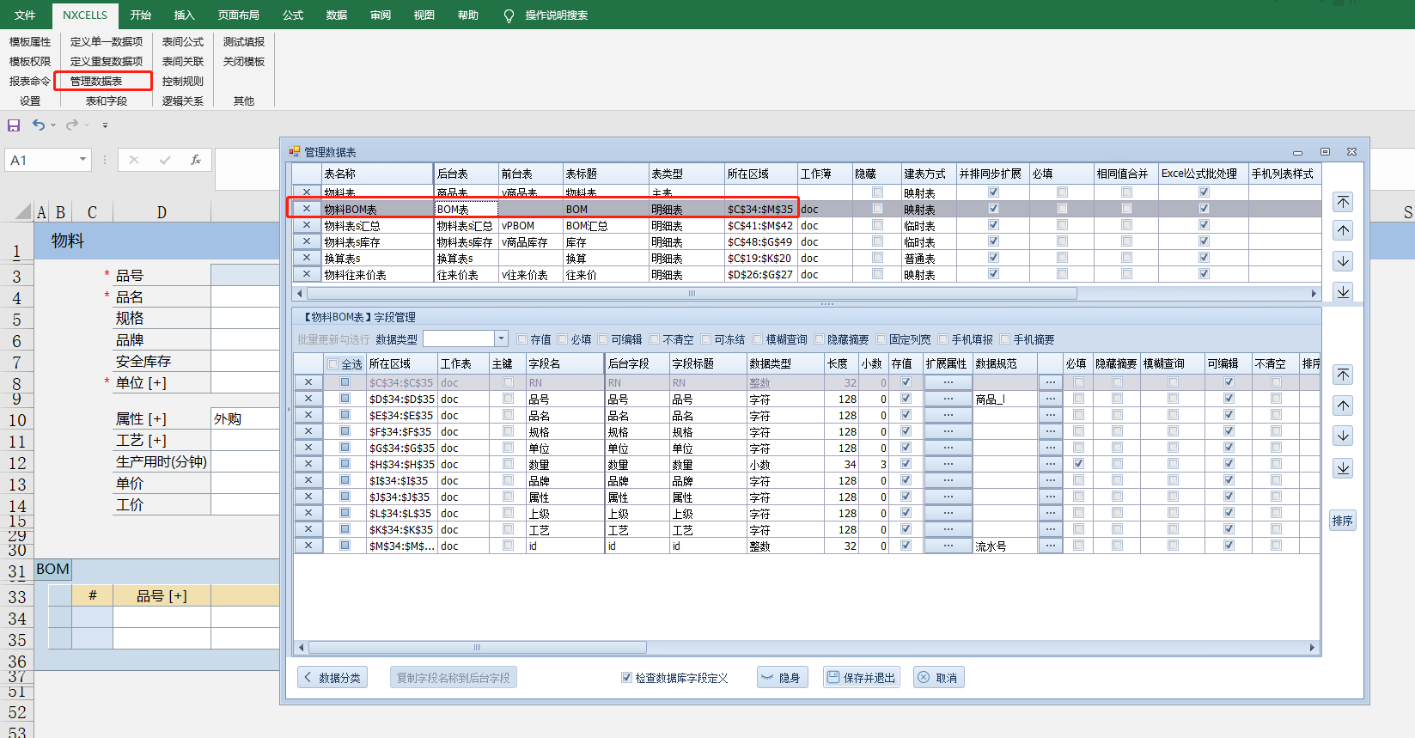Open the 数据分类 back arrow button

click(x=332, y=678)
